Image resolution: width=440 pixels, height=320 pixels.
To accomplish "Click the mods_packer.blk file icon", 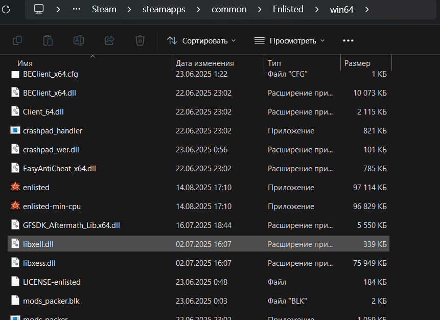I will 15,301.
